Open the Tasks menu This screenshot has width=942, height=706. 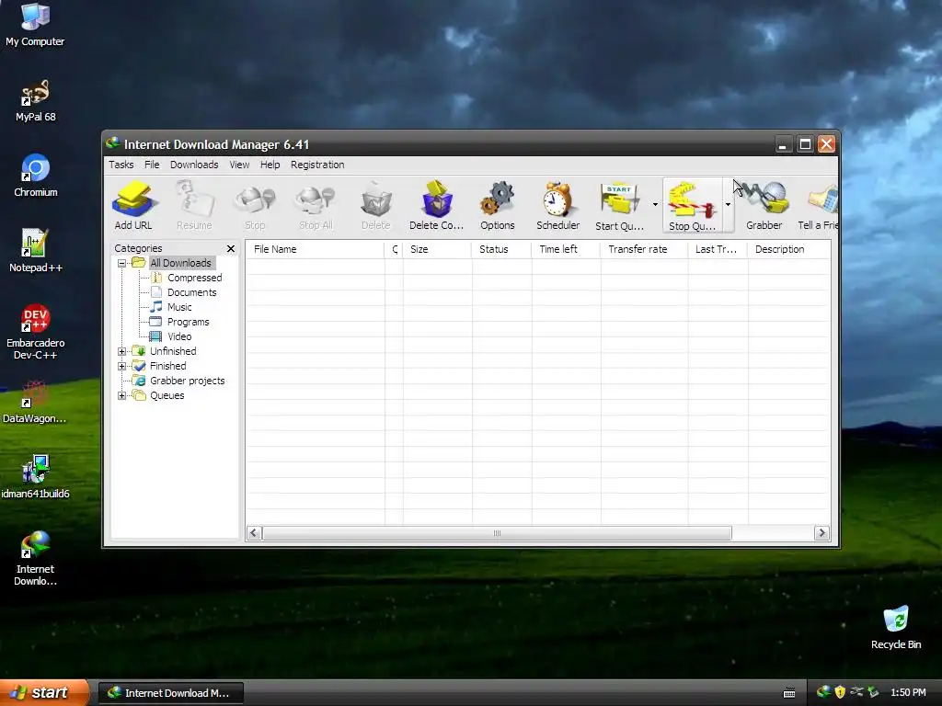121,165
